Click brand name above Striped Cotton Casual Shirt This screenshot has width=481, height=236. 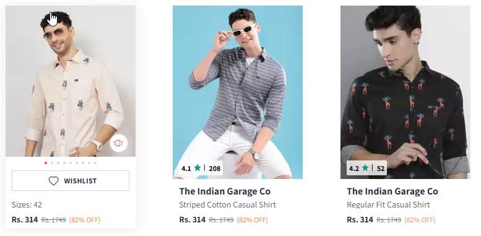click(225, 191)
